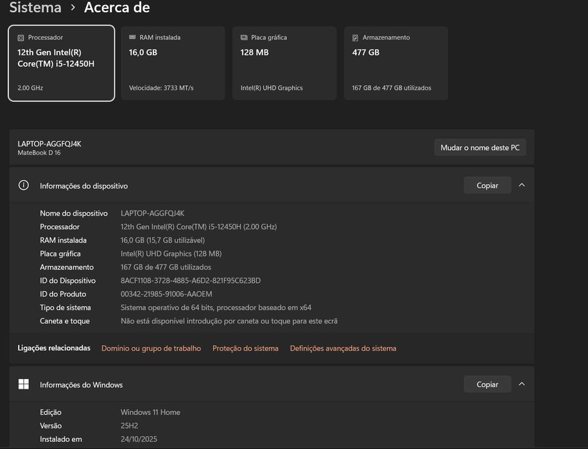Viewport: 588px width, 449px height.
Task: Click the graphics card icon
Action: pyautogui.click(x=244, y=37)
